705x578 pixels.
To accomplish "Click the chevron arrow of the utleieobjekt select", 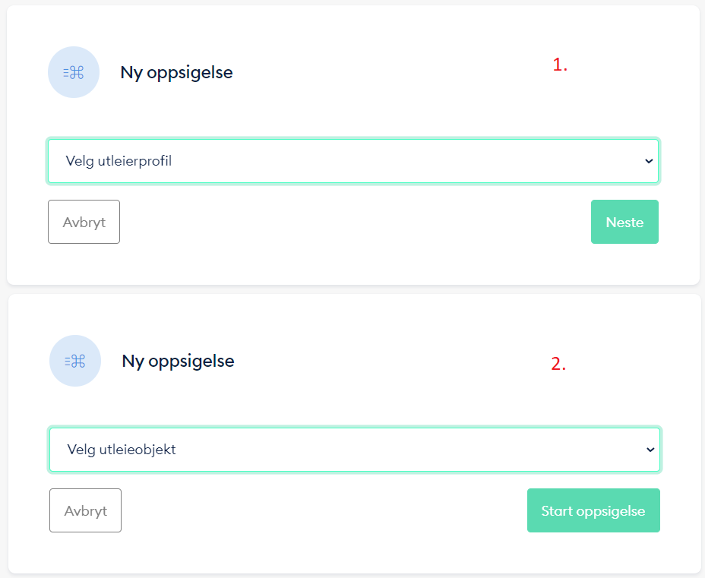I will (650, 450).
